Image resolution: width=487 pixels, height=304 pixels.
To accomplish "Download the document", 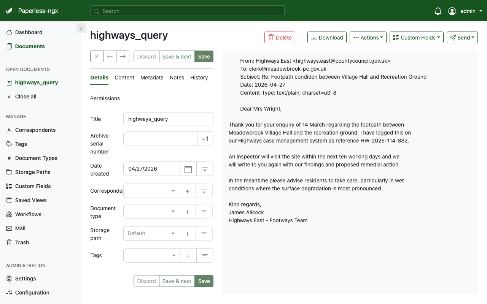I will (327, 37).
